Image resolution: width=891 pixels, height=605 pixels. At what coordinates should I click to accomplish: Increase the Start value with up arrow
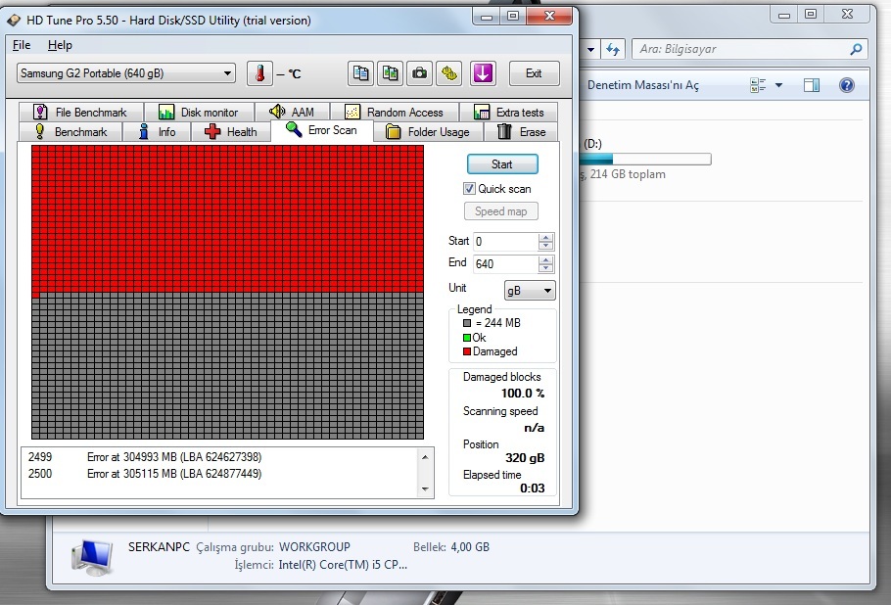pos(545,238)
